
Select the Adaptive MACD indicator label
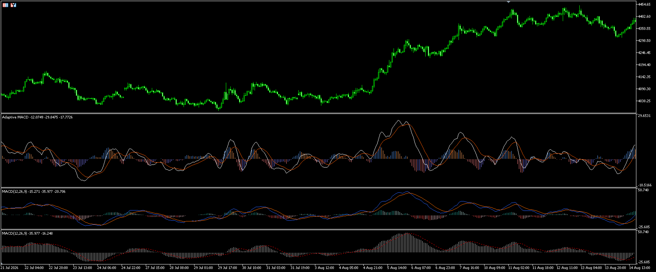point(37,117)
